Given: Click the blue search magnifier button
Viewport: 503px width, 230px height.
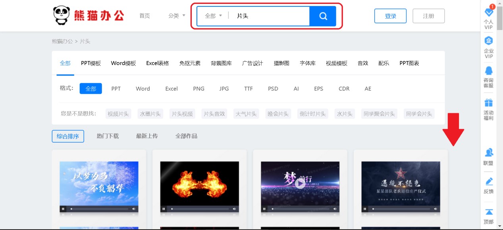Looking at the screenshot, I should pyautogui.click(x=323, y=16).
